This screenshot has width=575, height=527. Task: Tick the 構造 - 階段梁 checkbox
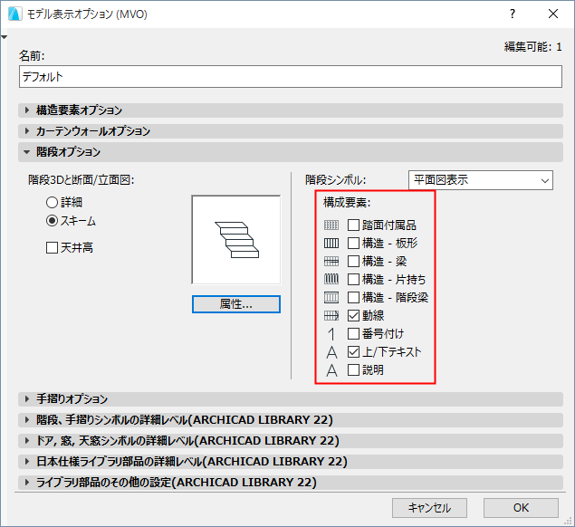click(353, 297)
